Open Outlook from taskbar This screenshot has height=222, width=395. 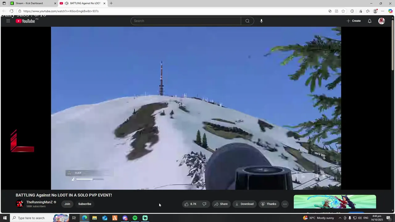coord(105,218)
